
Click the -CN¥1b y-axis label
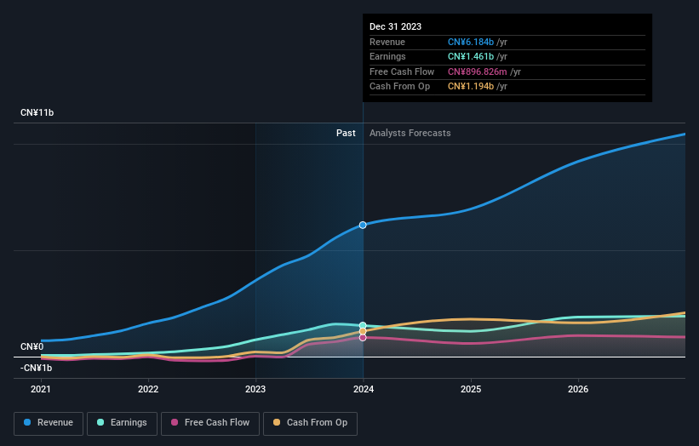pyautogui.click(x=36, y=368)
